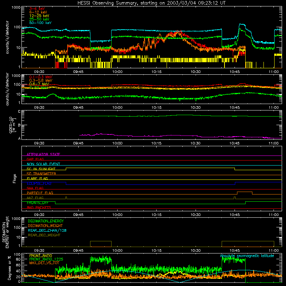Viewport: 286px width, 286px height.
Task: Click the 11:00 tick under the Flags panel
Action: point(273,215)
